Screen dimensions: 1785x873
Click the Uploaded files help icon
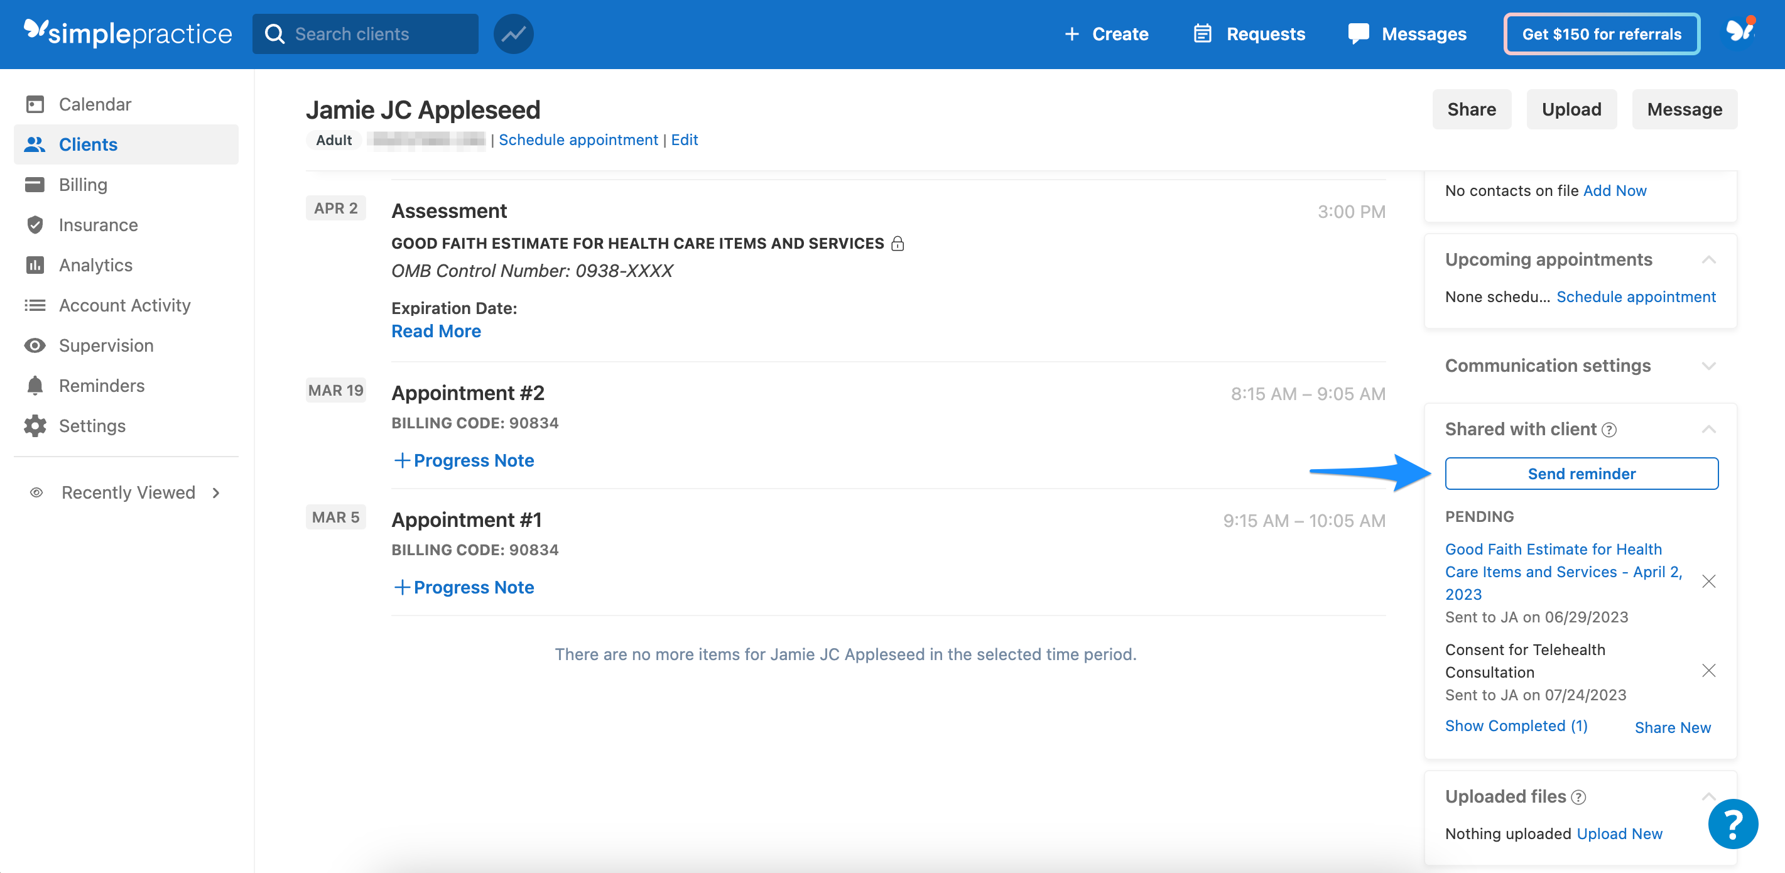(x=1578, y=798)
